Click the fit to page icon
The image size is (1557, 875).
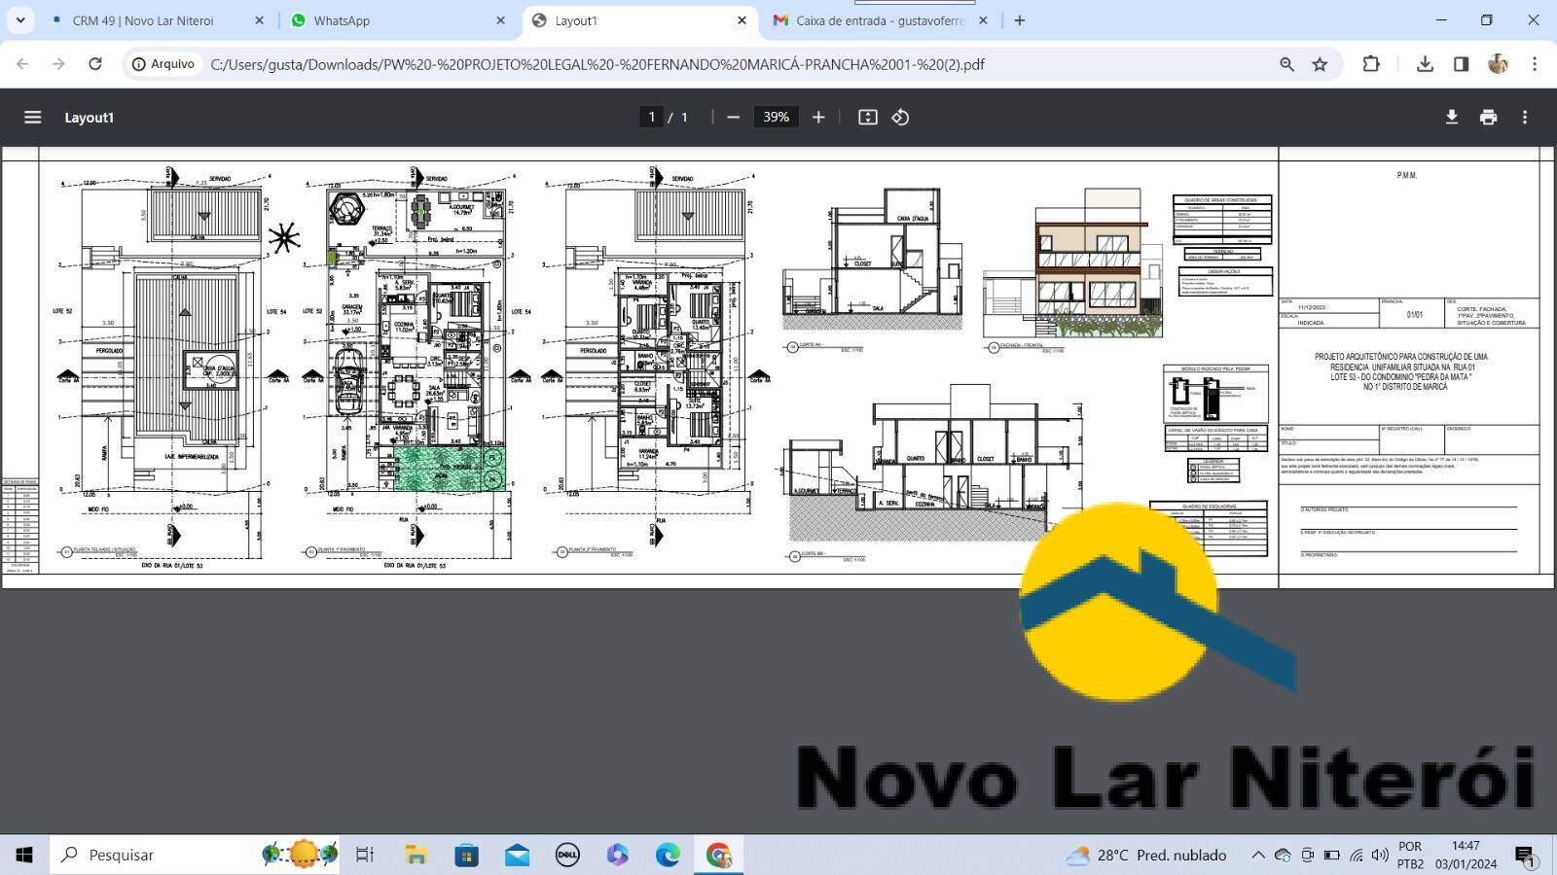[867, 117]
